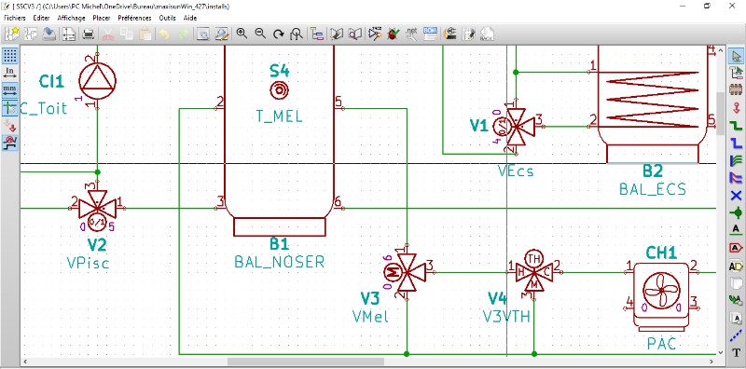The image size is (746, 369).
Task: Annotate schematic components icon
Action: coord(375,34)
